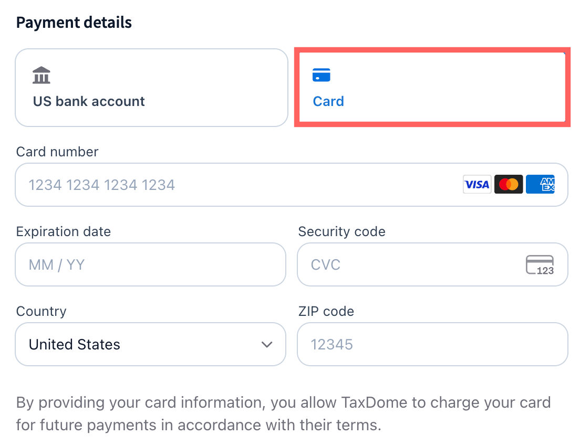Click the American Express logo
The width and height of the screenshot is (580, 446).
click(540, 185)
